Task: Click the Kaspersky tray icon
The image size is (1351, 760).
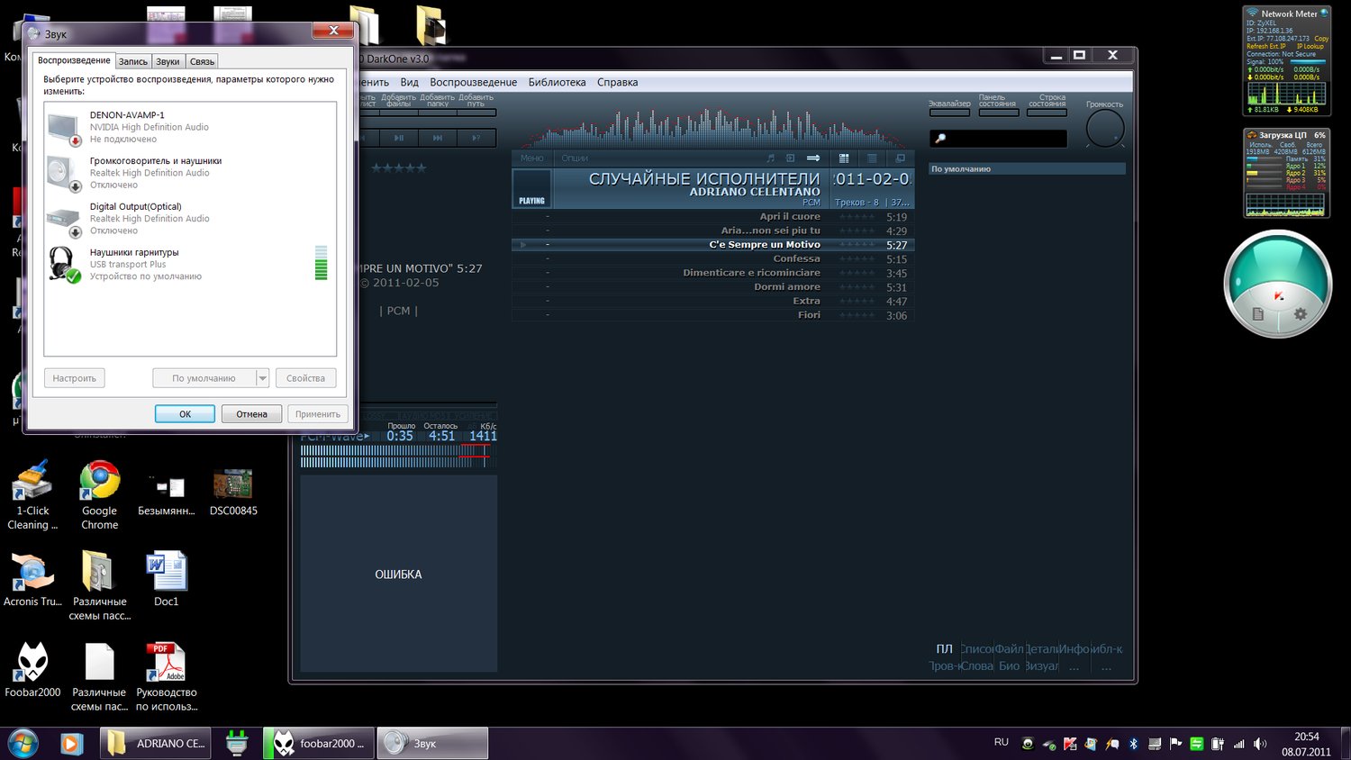Action: pyautogui.click(x=1070, y=744)
